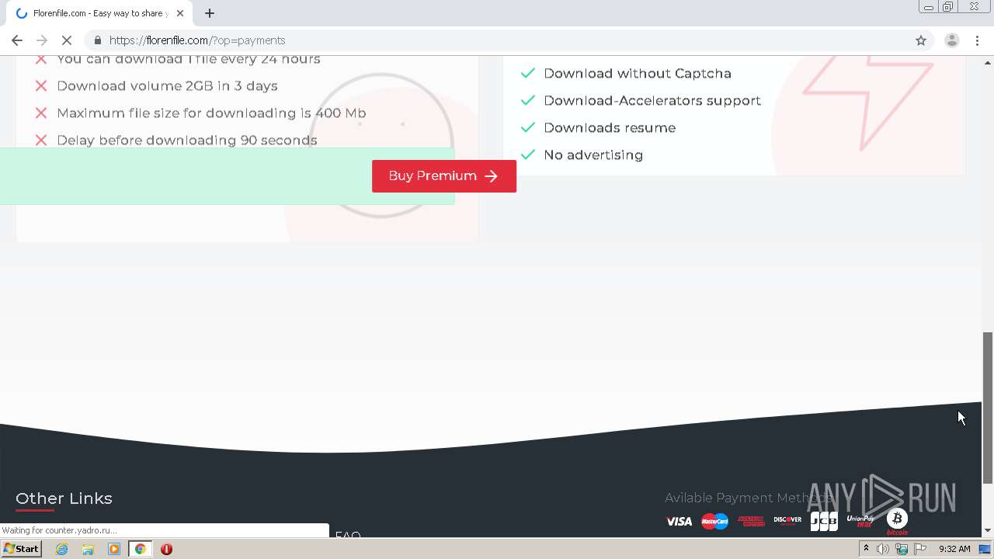
Task: Select the Florenfile.com browser tab
Action: (x=99, y=13)
